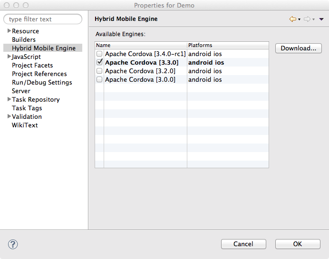Image resolution: width=329 pixels, height=259 pixels.
Task: Click the Cancel button
Action: tap(243, 244)
